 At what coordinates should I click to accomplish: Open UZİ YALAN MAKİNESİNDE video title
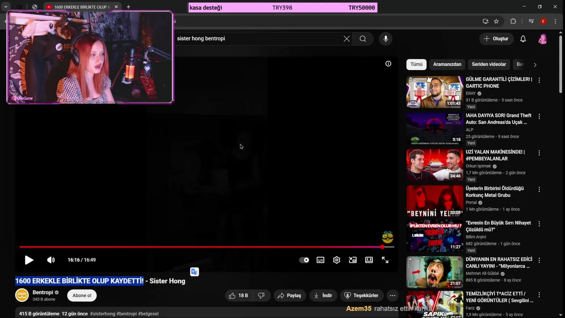click(495, 155)
